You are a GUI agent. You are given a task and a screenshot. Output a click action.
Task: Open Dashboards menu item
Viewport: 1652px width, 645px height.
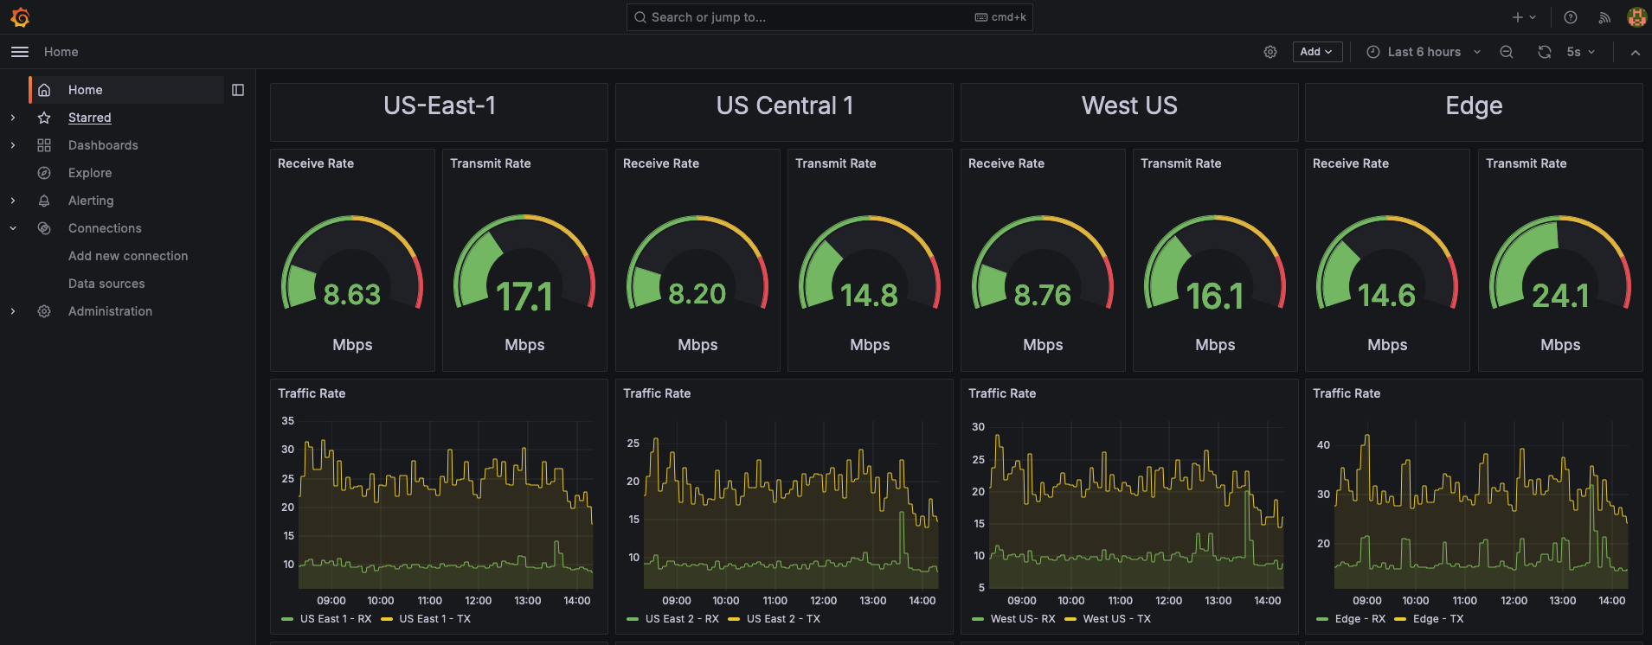pyautogui.click(x=103, y=145)
